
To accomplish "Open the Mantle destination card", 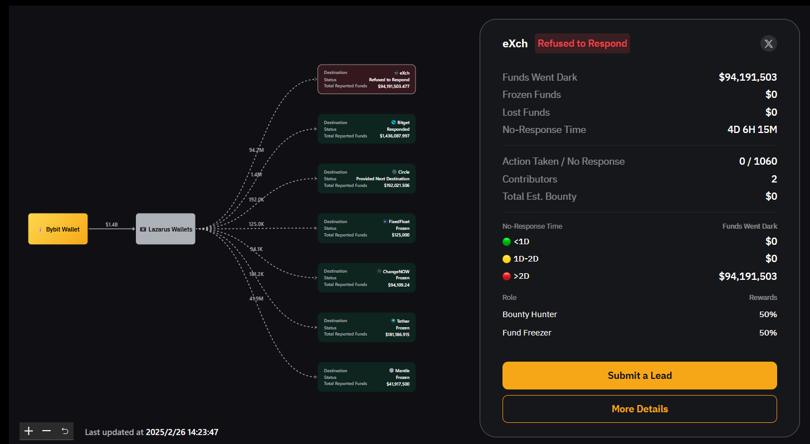I will [x=367, y=377].
